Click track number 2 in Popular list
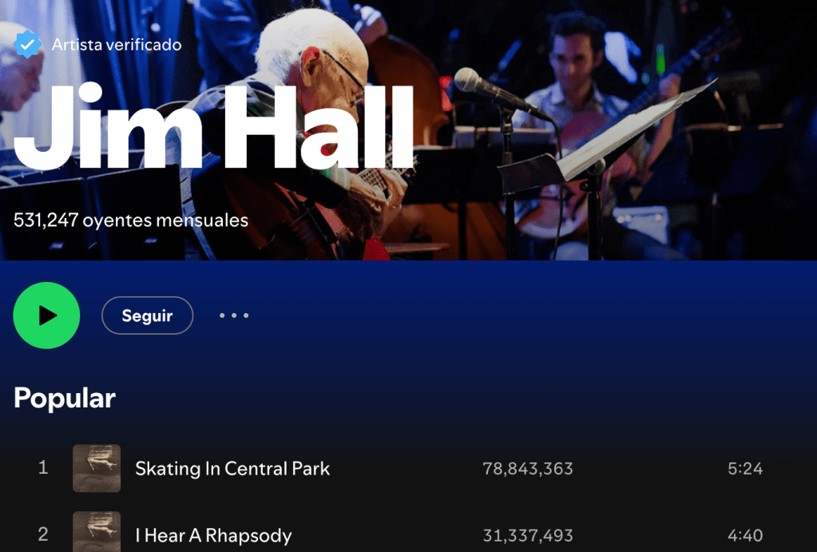Image resolution: width=817 pixels, height=552 pixels. click(43, 534)
